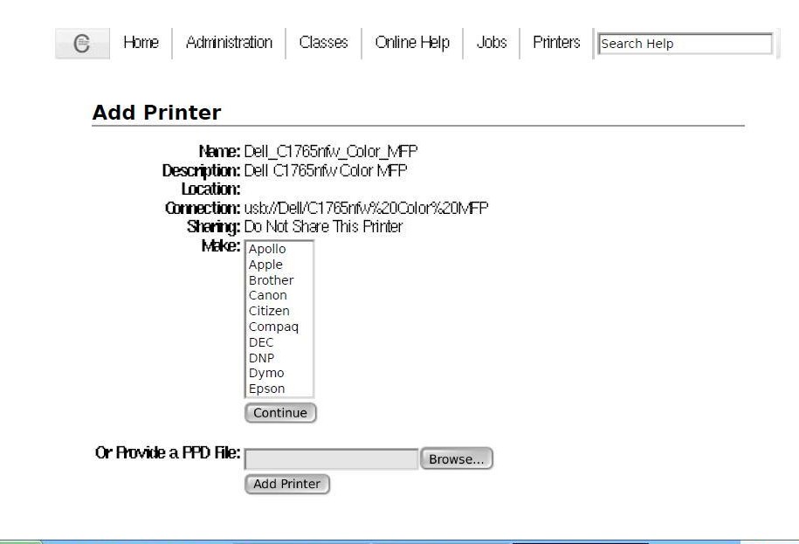Image resolution: width=799 pixels, height=544 pixels.
Task: Click the printer name Dell_C1765nfw_Color_MFP
Action: [x=331, y=152]
